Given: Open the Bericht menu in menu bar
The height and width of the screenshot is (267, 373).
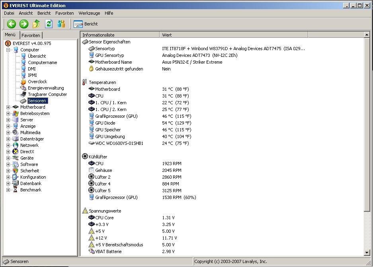Looking at the screenshot, I should [x=44, y=13].
